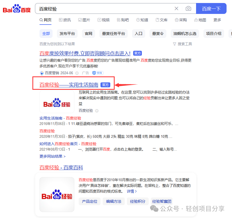Select the 网页 tab
This screenshot has width=232, height=218.
(45, 20)
